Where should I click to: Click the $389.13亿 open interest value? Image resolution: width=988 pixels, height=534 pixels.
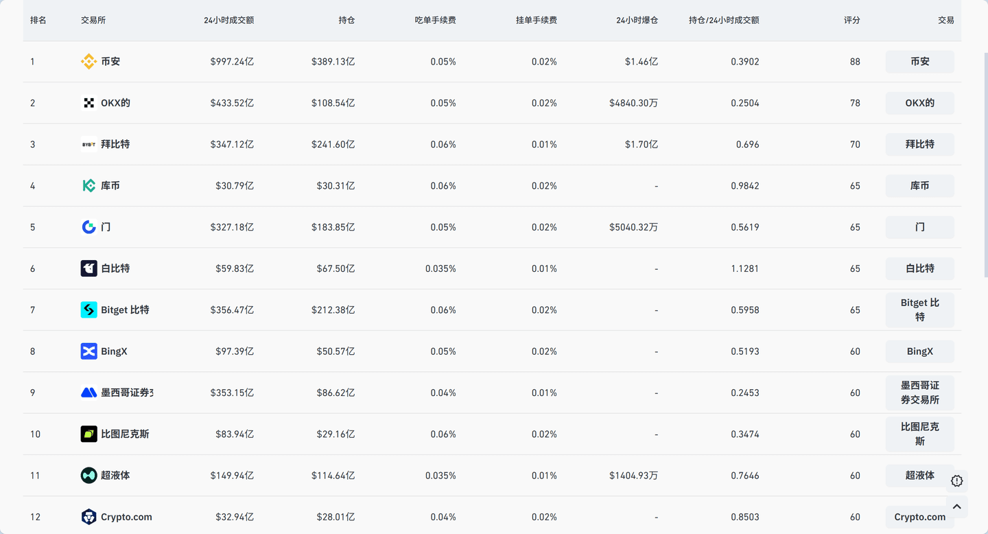pyautogui.click(x=333, y=62)
